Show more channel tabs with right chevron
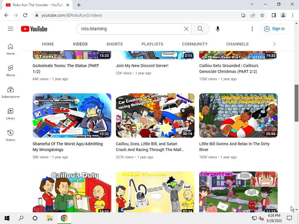Viewport: 299px width, 224px height. [274, 44]
